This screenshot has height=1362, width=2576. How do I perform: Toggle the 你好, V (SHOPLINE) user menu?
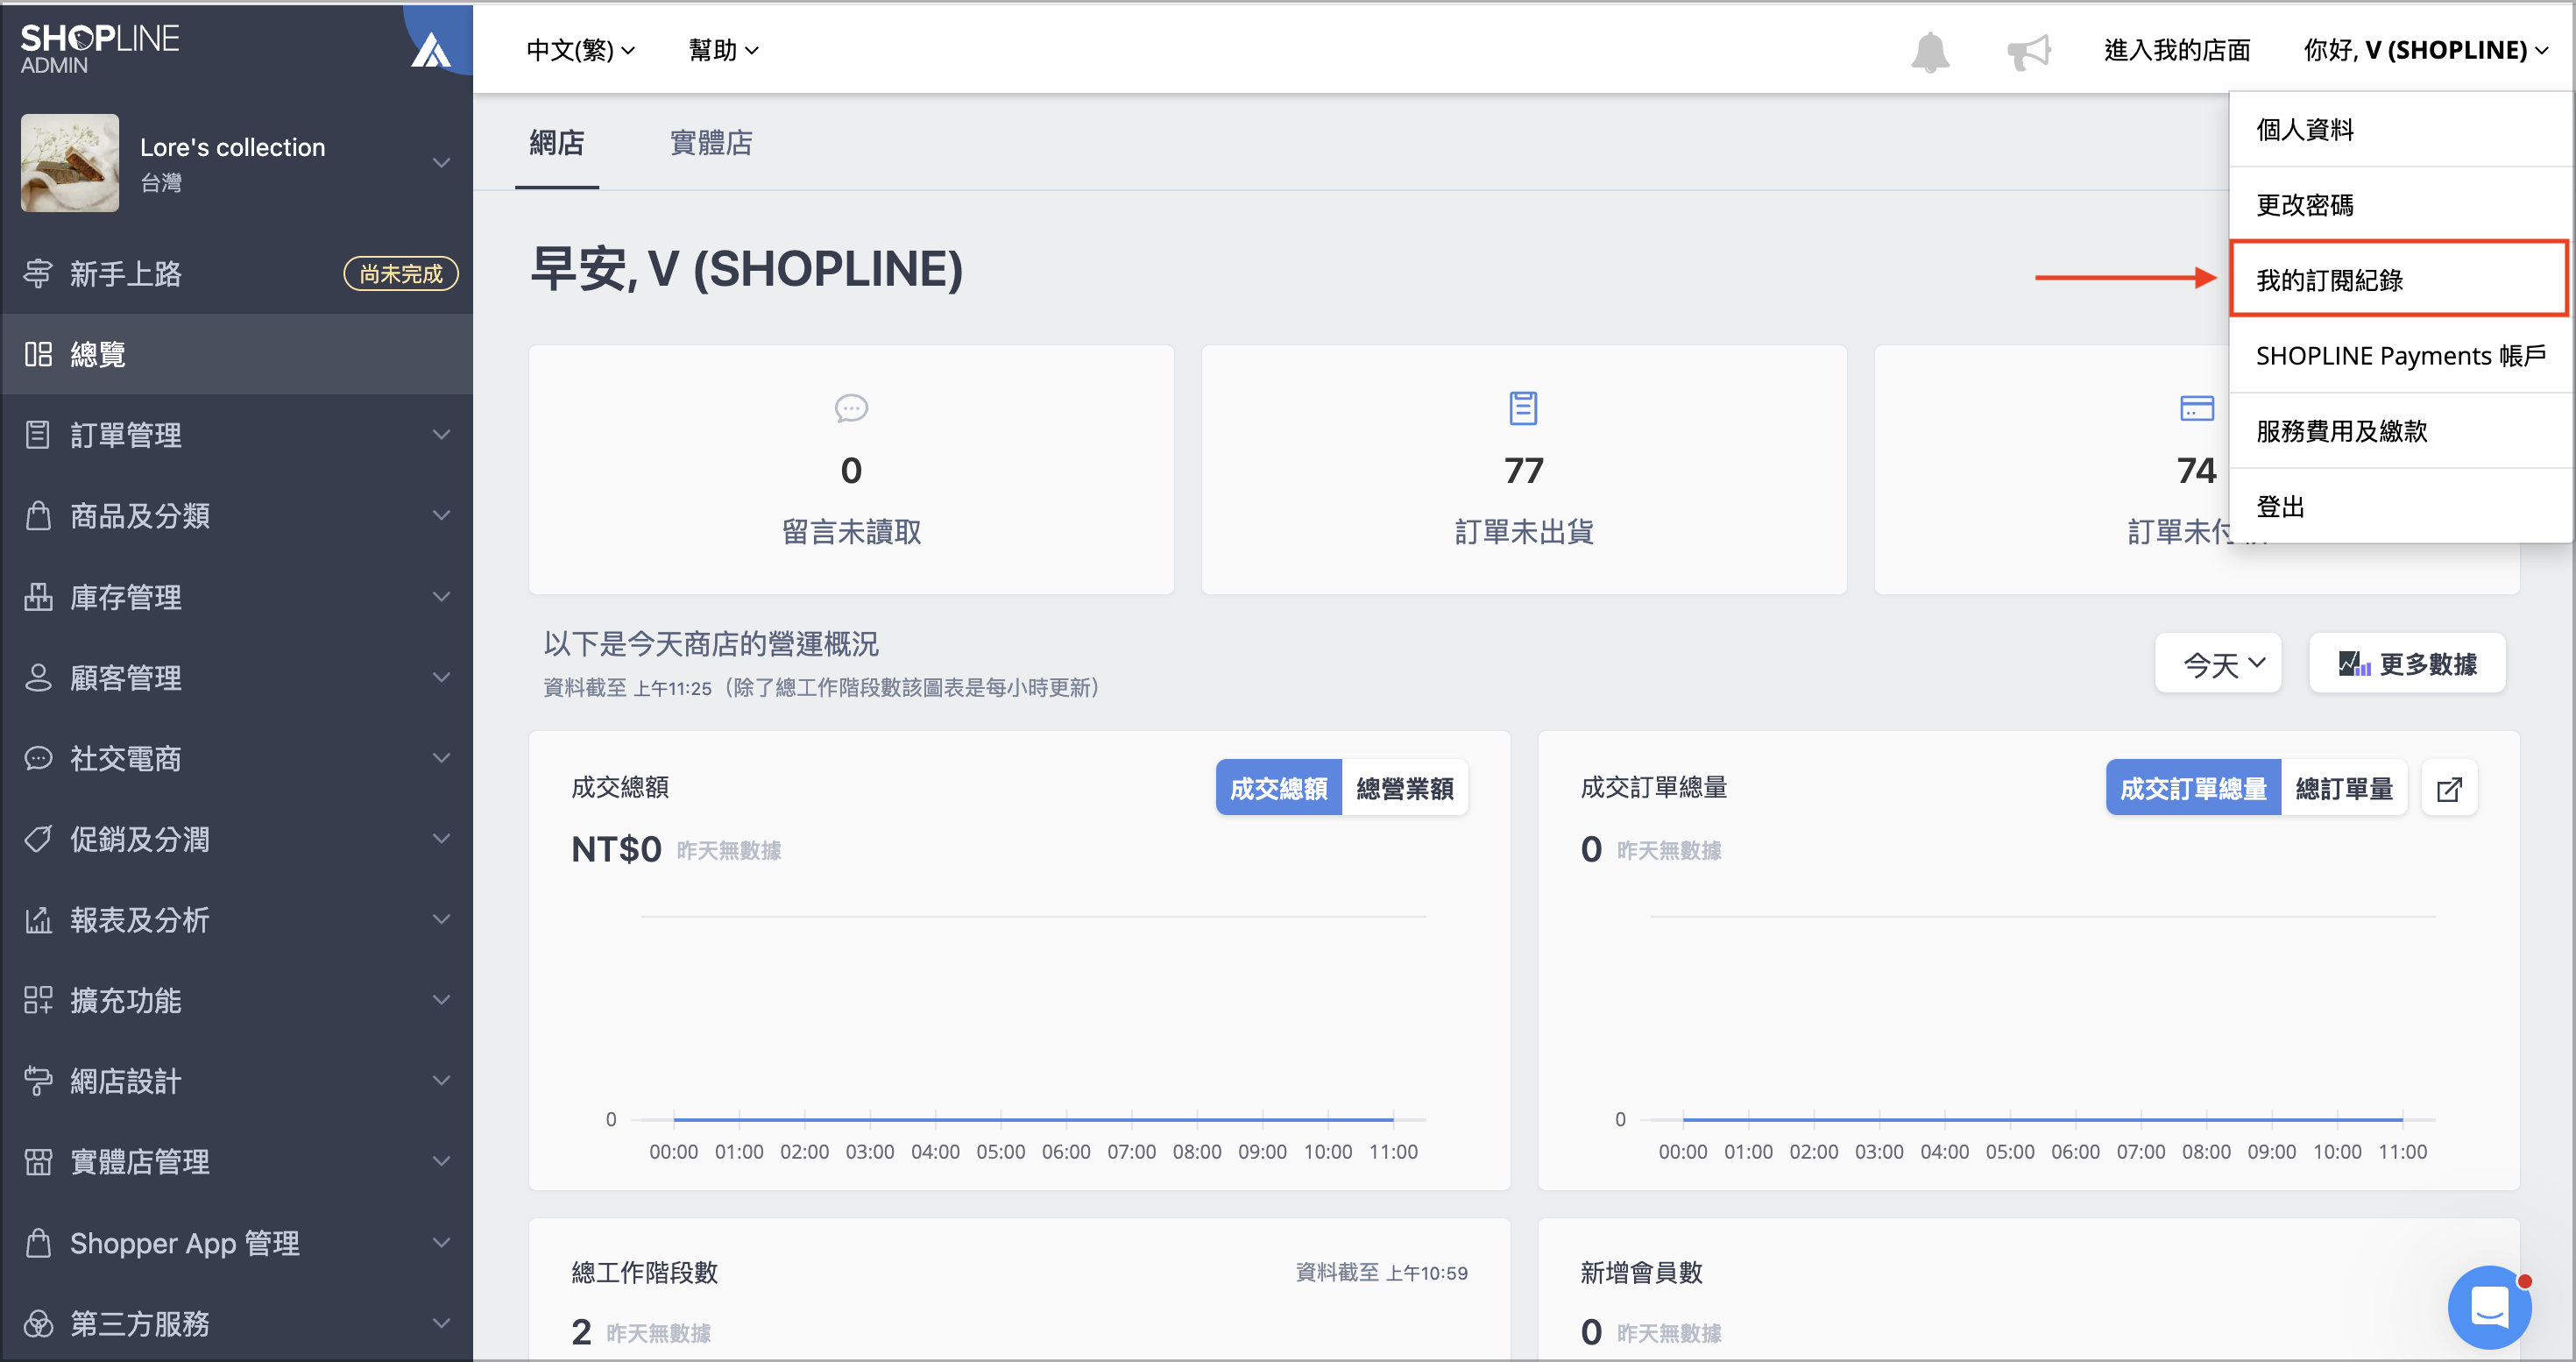2426,50
